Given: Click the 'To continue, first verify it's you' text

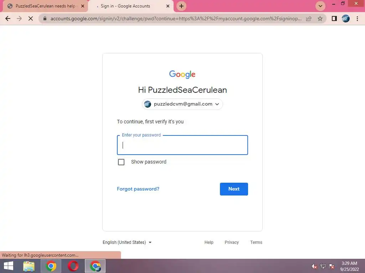Looking at the screenshot, I should click(x=150, y=122).
